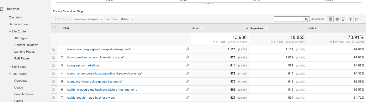Click the Behavior section icon in sidebar
Image resolution: width=366 pixels, height=102 pixels.
pos(2,9)
